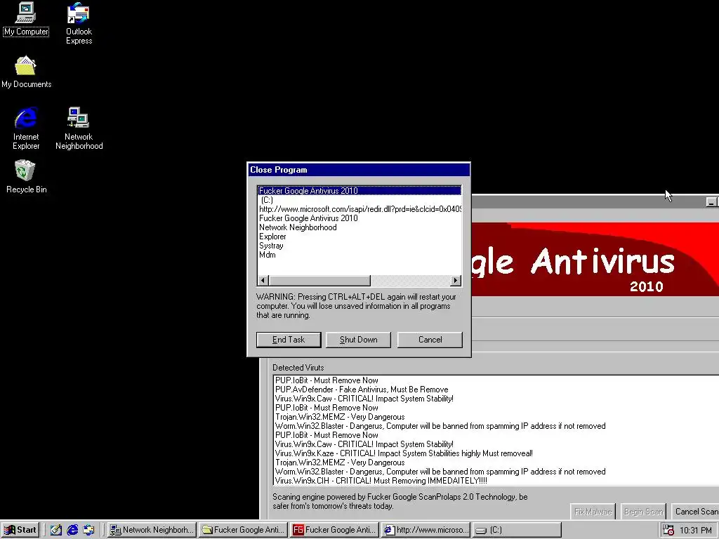Click Close Program dialog title bar
Screen dimensions: 719x539
[359, 170]
